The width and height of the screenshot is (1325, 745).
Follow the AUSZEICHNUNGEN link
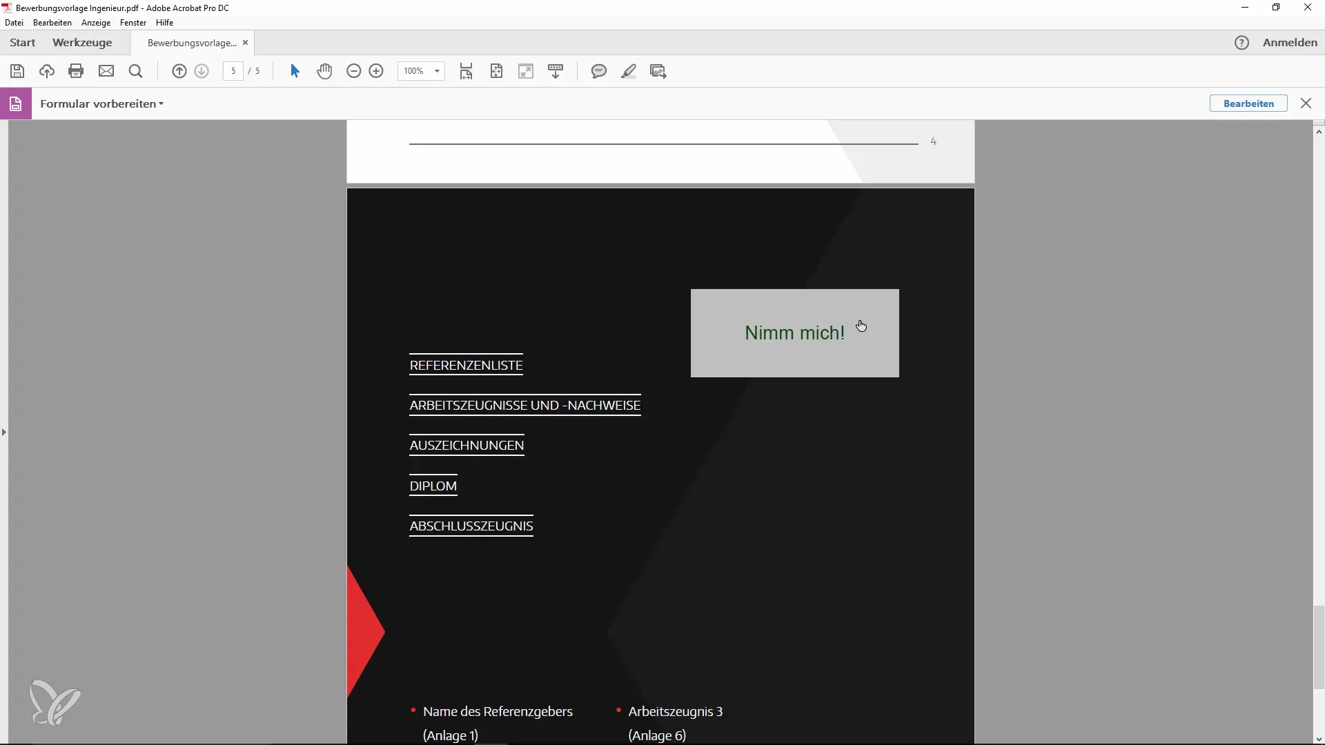(467, 446)
